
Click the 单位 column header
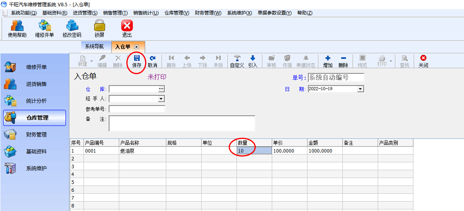pyautogui.click(x=219, y=143)
